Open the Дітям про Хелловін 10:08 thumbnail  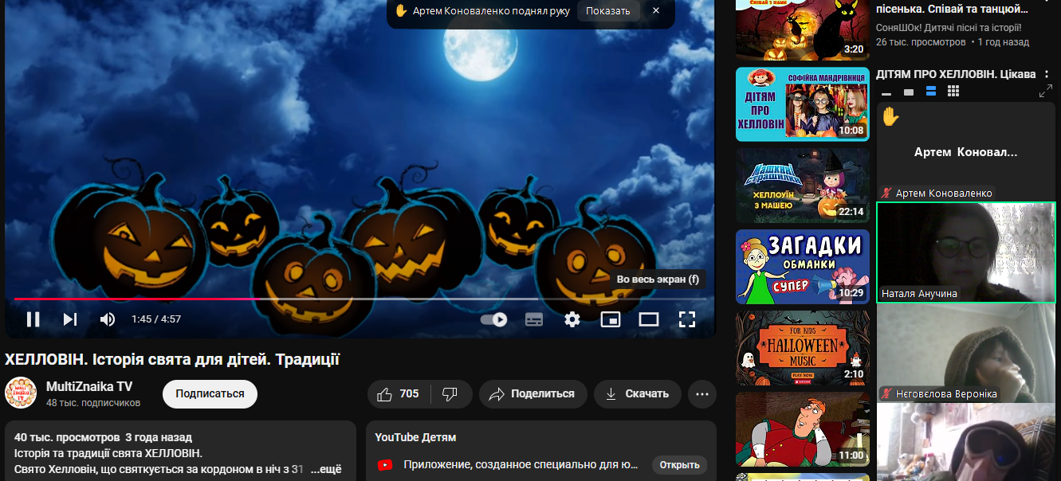click(x=802, y=104)
